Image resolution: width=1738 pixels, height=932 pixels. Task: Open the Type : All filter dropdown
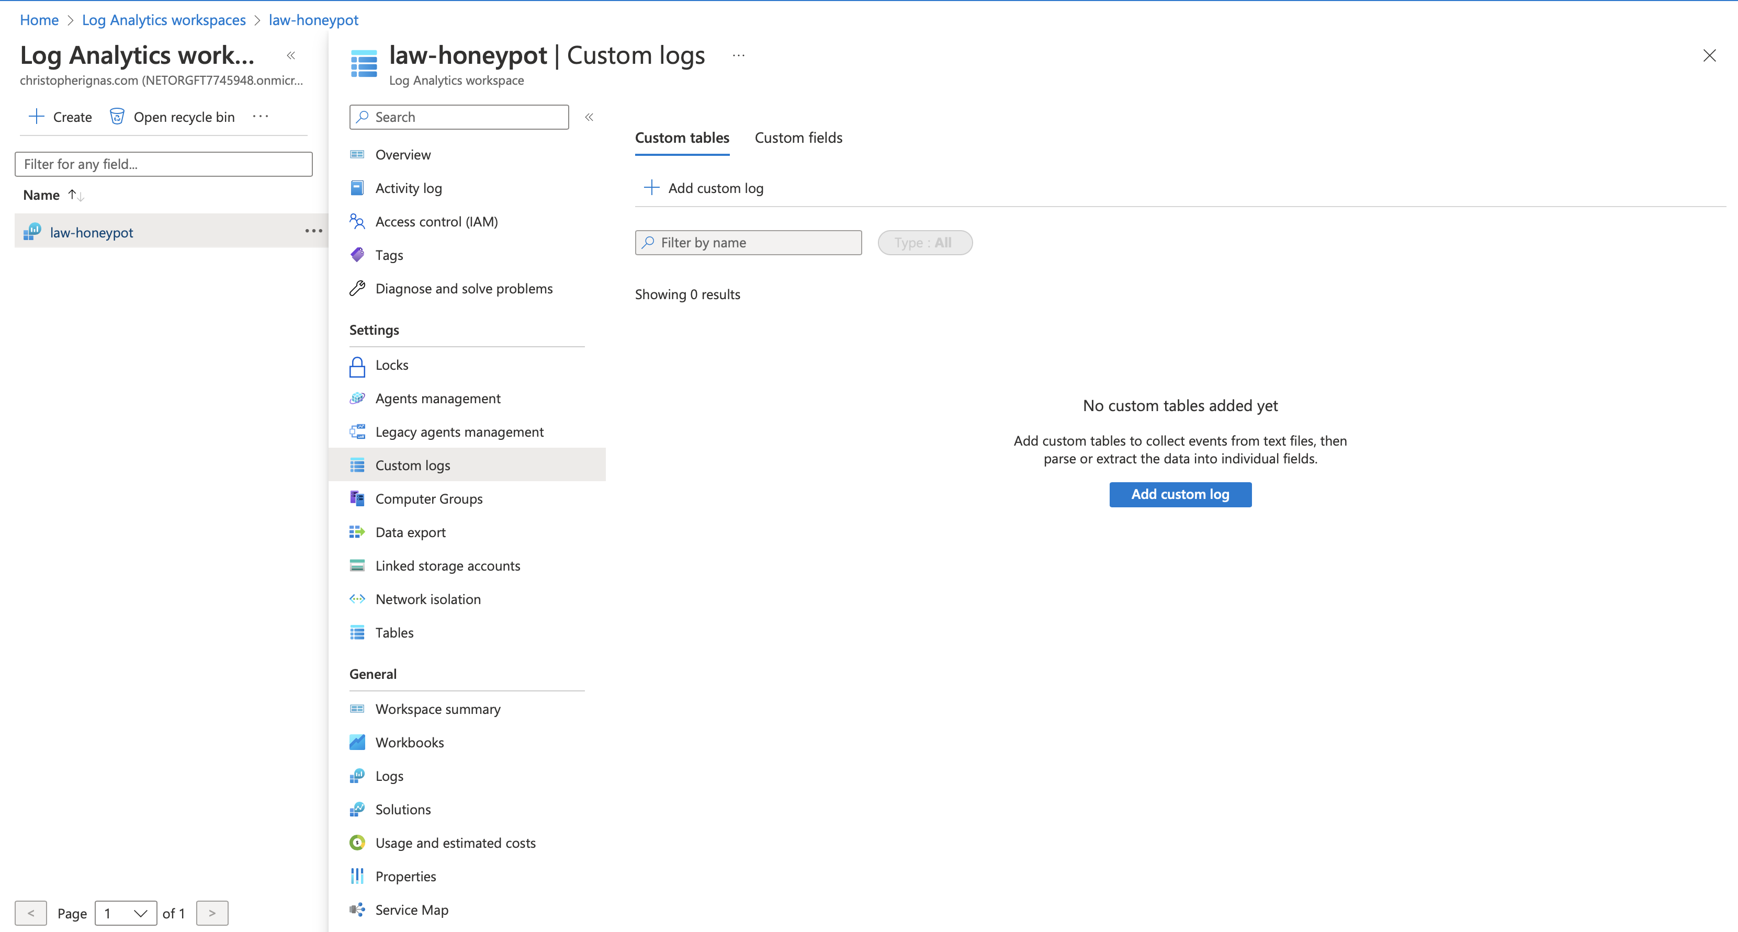(x=925, y=243)
